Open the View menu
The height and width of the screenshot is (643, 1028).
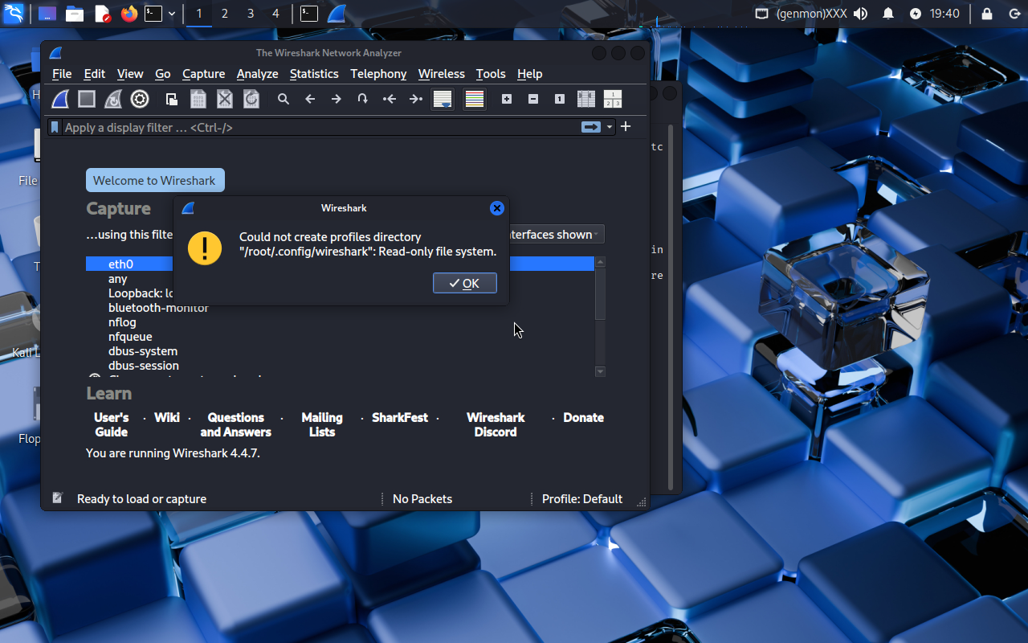130,73
